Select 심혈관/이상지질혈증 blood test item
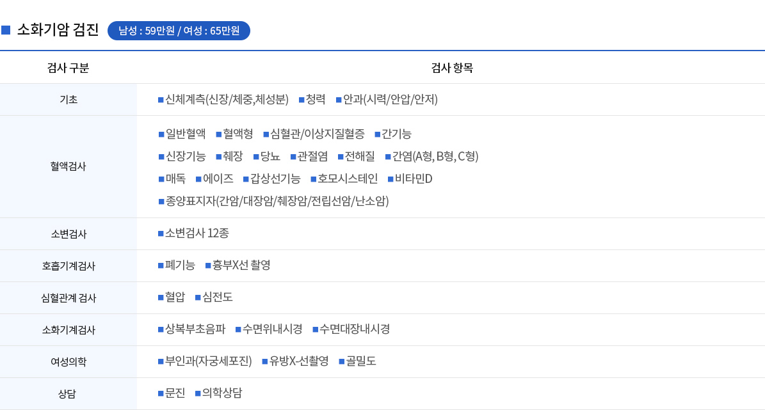765x410 pixels. 317,134
